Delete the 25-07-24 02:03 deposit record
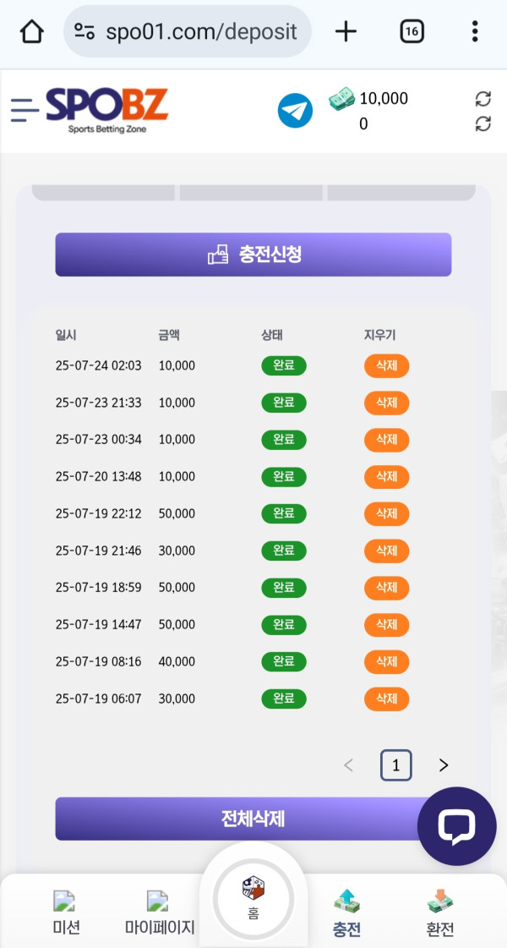 386,366
